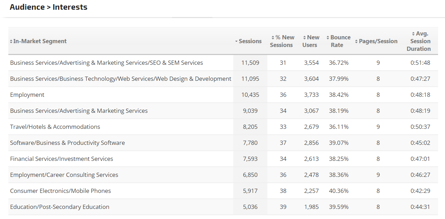Viewport: 445px width, 219px height.
Task: Open the Web Design & Development segment
Action: click(x=120, y=79)
